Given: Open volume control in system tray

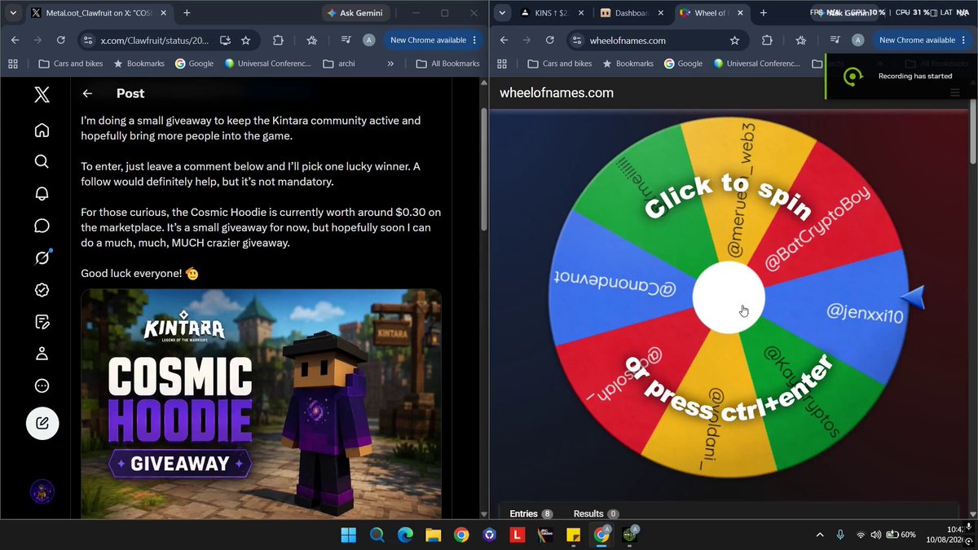Looking at the screenshot, I should 875,535.
